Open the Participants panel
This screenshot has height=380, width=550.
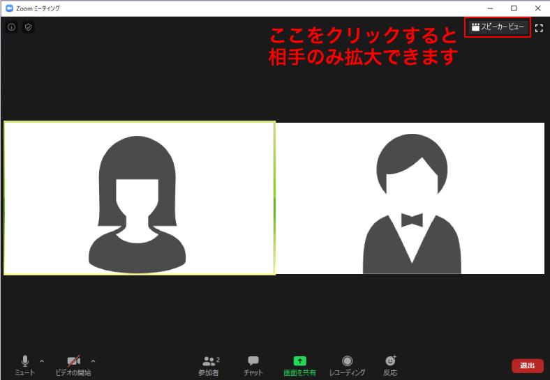tap(209, 364)
